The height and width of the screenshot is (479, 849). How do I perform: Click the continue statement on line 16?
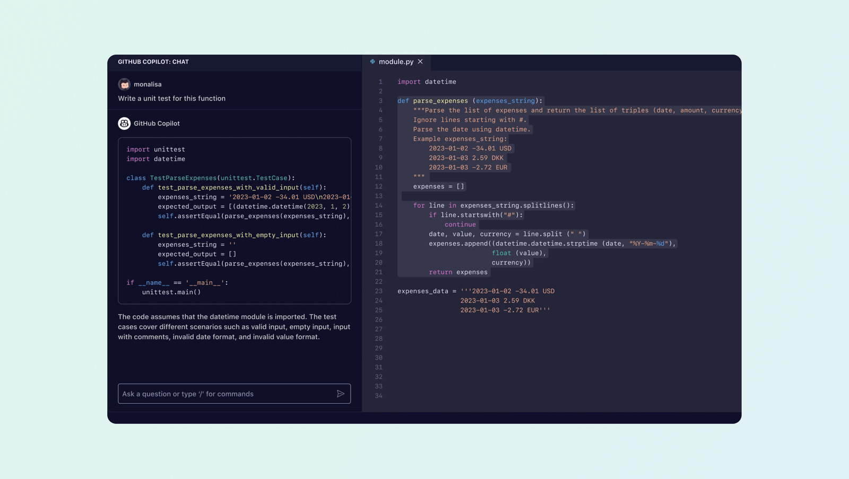[460, 224]
